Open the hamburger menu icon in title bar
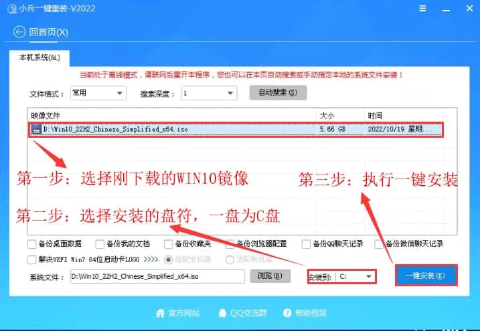480x331 pixels. (x=422, y=9)
